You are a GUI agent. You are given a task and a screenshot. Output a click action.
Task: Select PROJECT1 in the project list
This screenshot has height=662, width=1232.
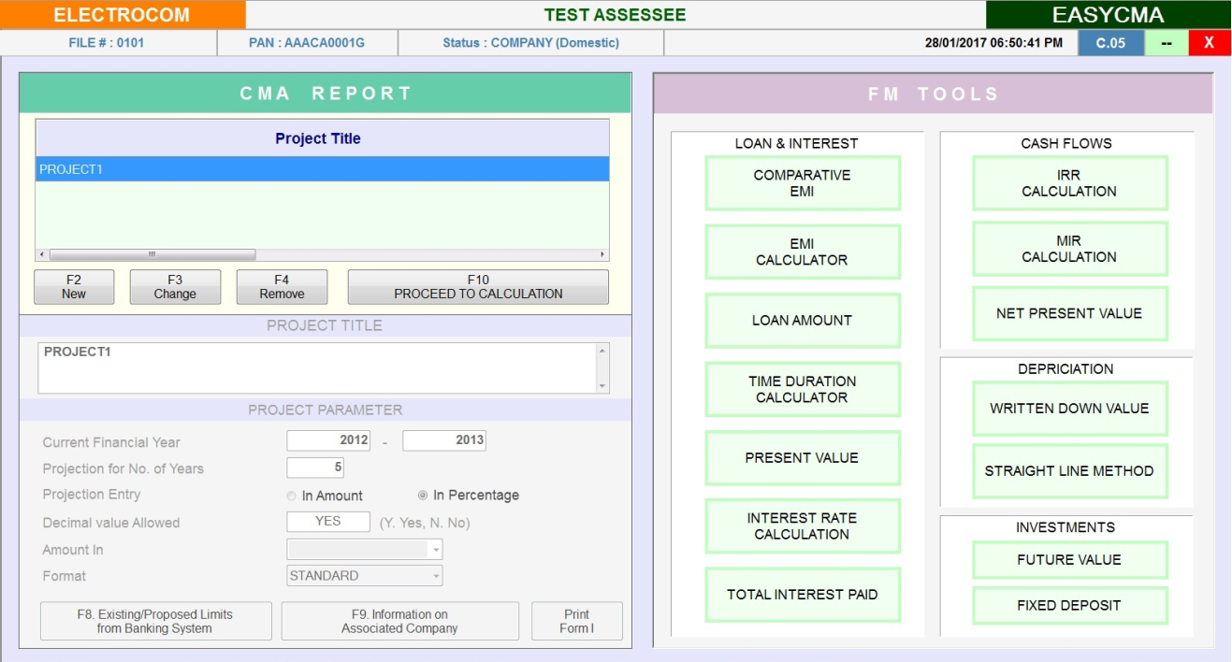tap(322, 169)
